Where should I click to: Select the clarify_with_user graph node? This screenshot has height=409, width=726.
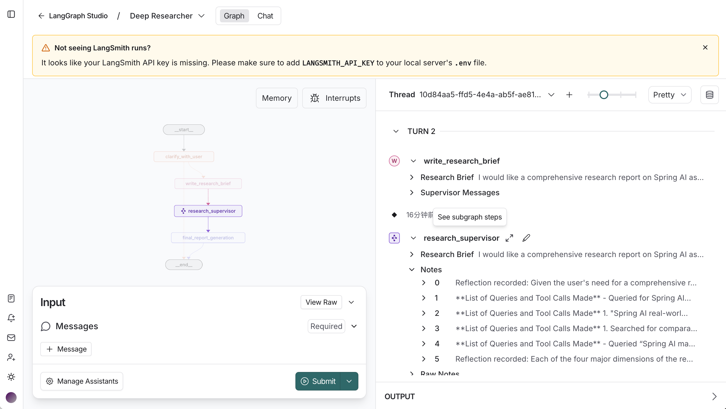[184, 157]
